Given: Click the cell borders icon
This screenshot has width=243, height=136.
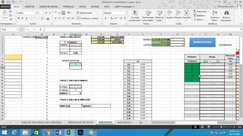Looking at the screenshot, I should (34, 19).
